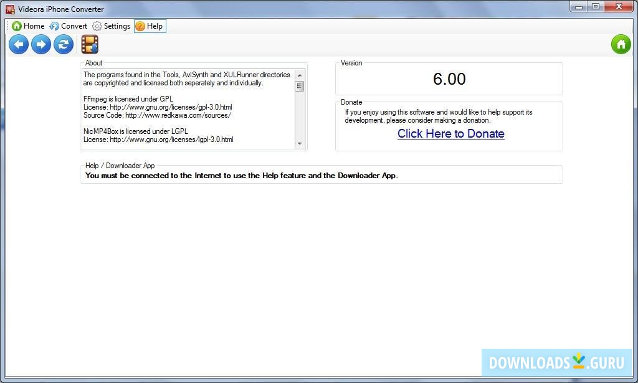Minimize the Videora window
This screenshot has width=638, height=383.
tap(579, 6)
